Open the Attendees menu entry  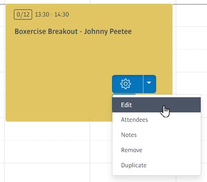point(157,120)
